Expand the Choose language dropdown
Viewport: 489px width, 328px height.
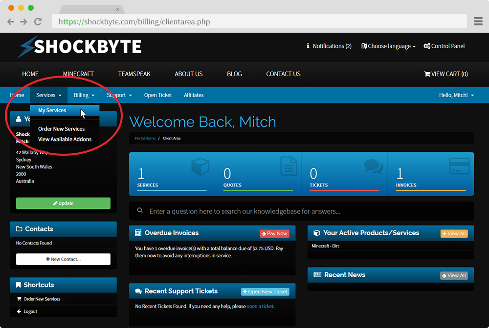[388, 46]
